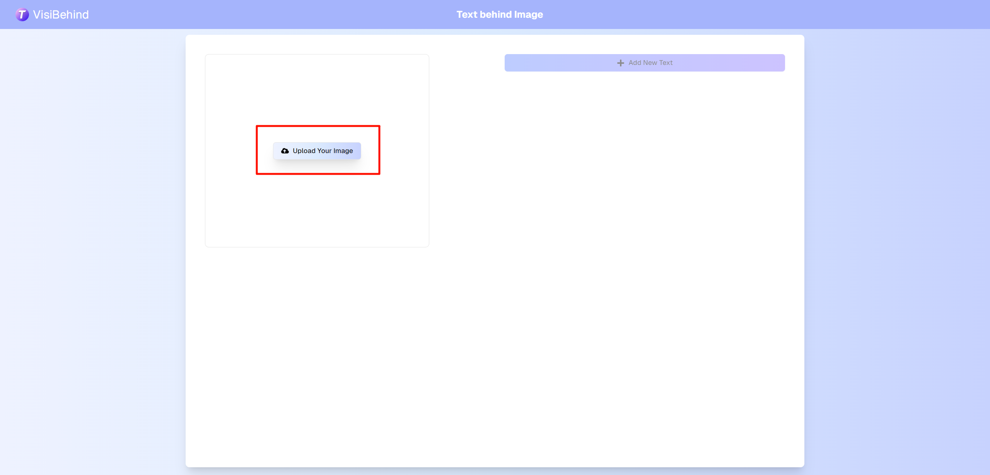Click the Text behind Image header title
990x475 pixels.
(x=500, y=15)
